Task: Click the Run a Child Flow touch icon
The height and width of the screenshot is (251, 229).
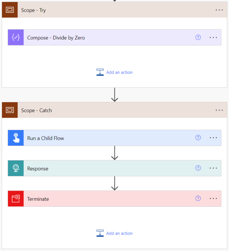Action: coord(16,138)
